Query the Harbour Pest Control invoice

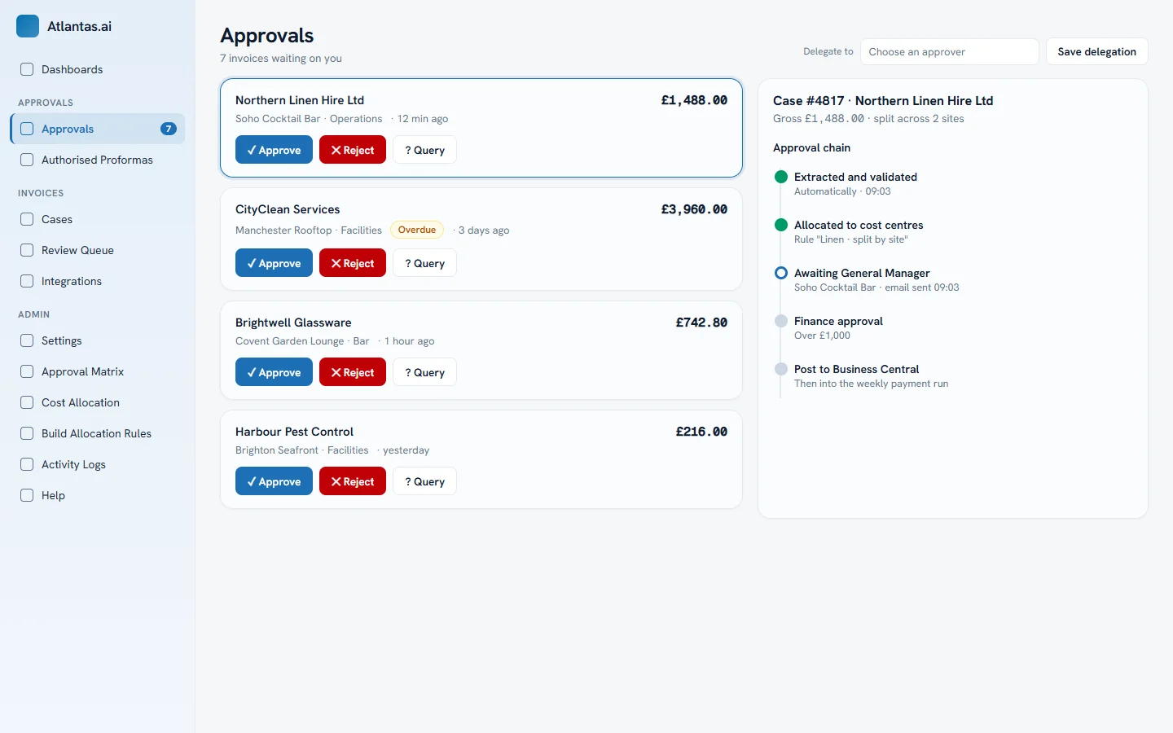[x=424, y=481]
